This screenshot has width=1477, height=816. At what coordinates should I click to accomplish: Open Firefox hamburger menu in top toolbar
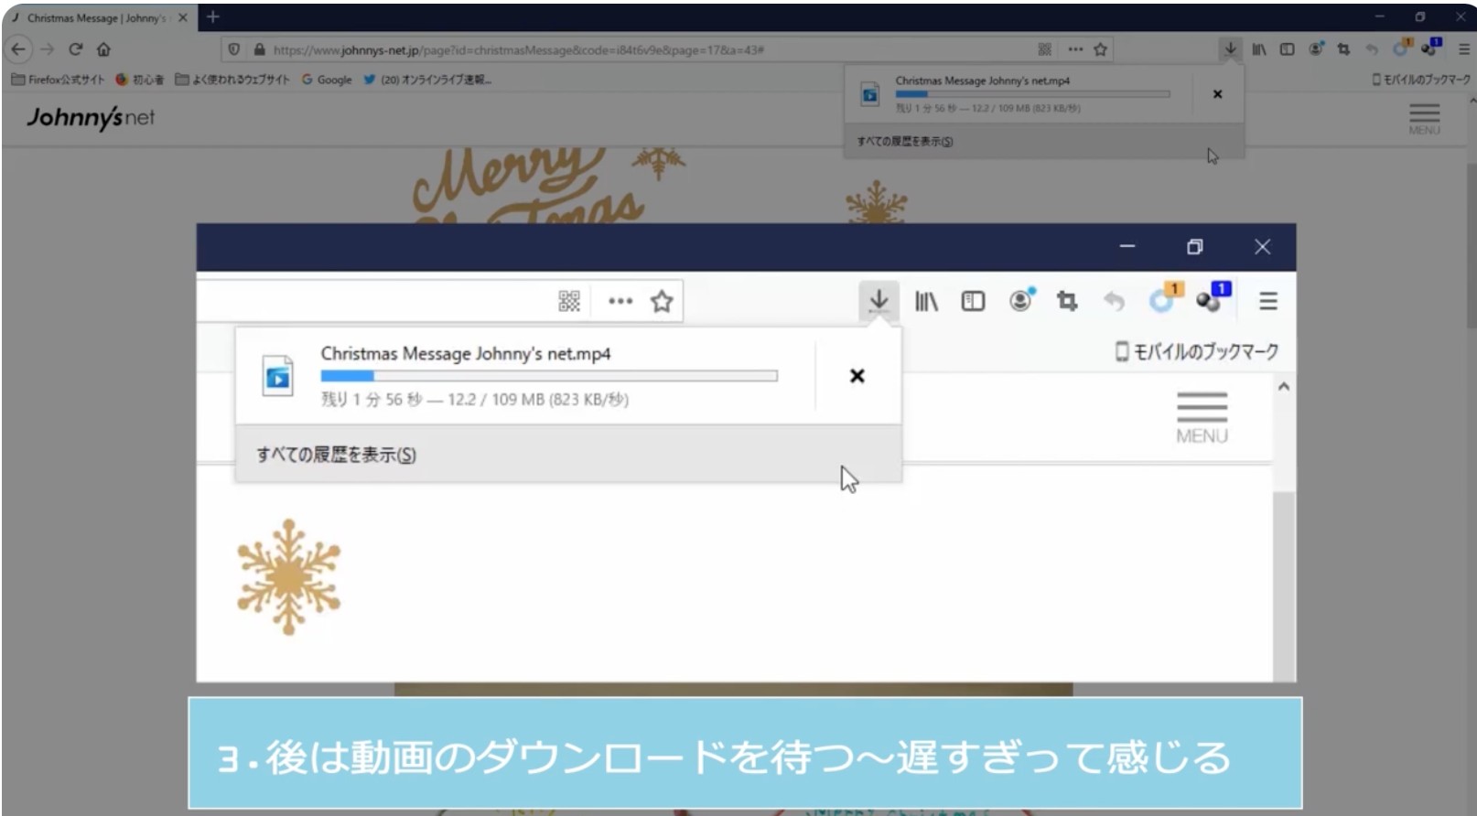(1463, 49)
